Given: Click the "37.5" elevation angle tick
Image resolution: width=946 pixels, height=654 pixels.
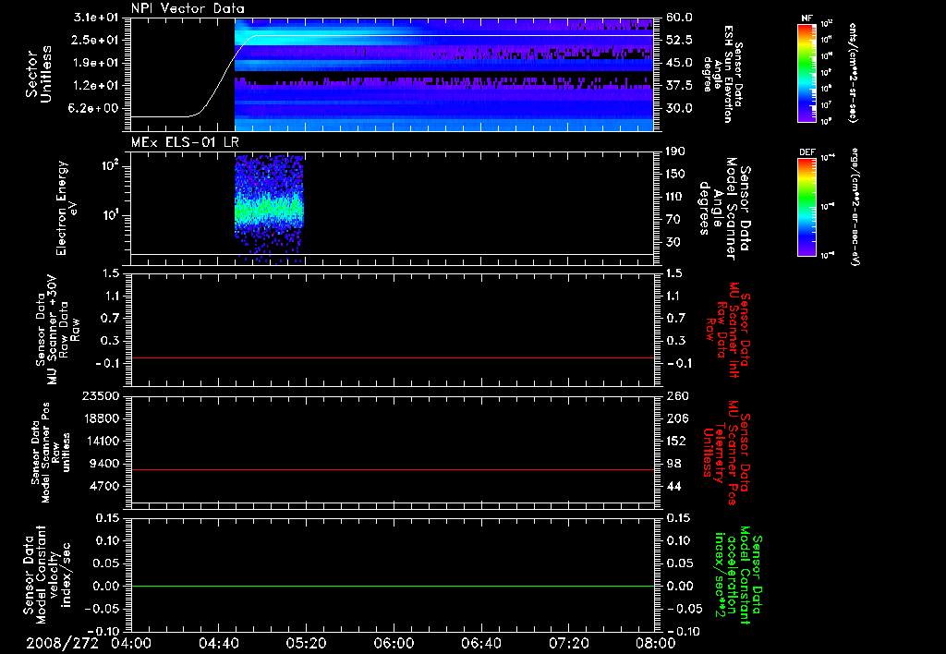Looking at the screenshot, I should pyautogui.click(x=679, y=86).
